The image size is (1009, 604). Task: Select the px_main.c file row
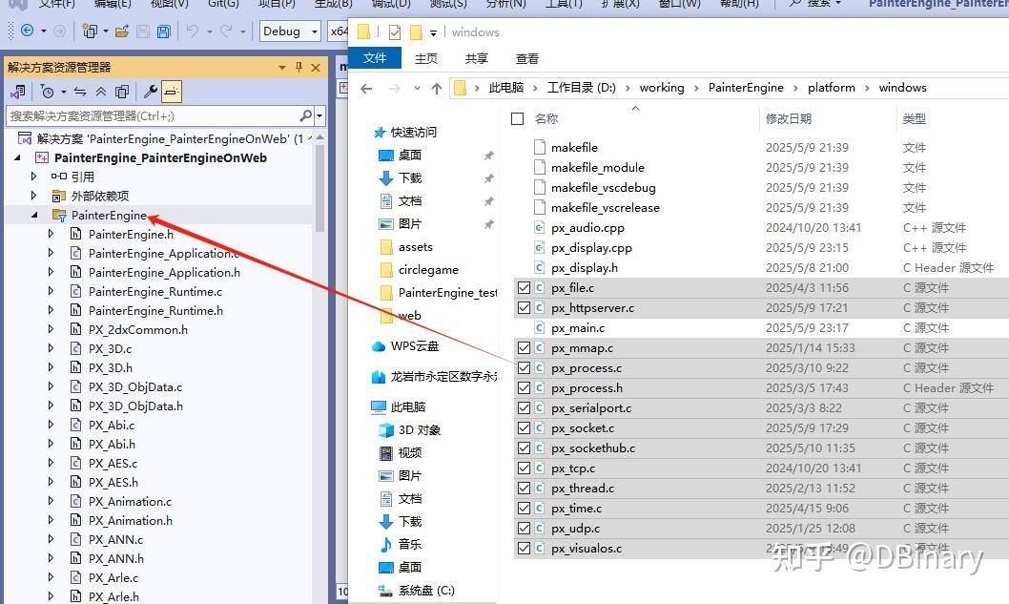(761, 328)
